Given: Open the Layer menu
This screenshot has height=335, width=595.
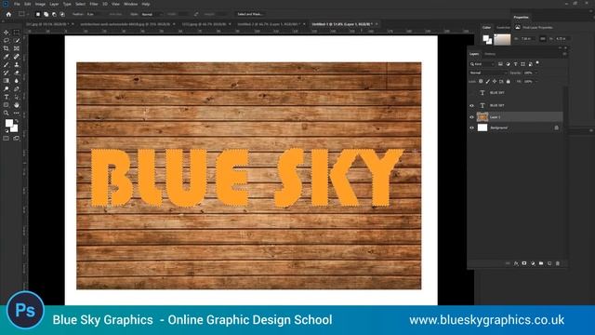Looking at the screenshot, I should [x=54, y=4].
